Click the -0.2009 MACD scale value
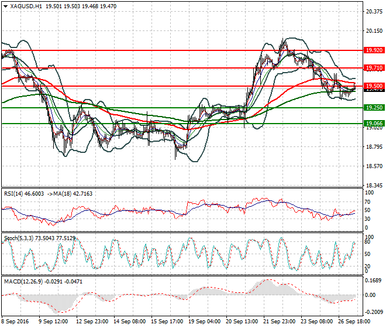 click(374, 312)
